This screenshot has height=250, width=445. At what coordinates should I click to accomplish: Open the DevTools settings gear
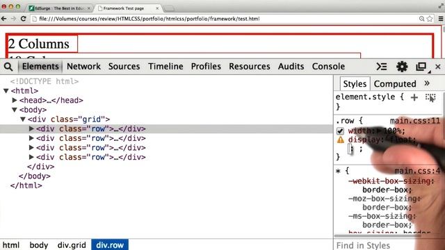[402, 67]
